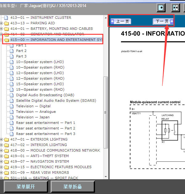Viewport: 185px width, 194px height.
Task: Open 15-Speaker system (RHD) page
Action: pyautogui.click(x=40, y=89)
